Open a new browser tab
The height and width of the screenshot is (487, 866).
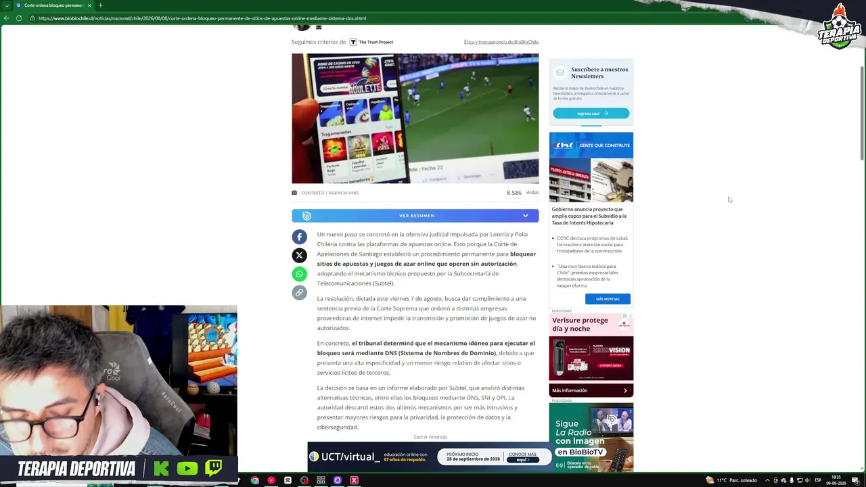(100, 5)
